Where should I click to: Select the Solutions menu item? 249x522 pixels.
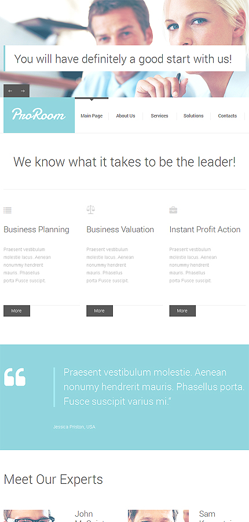tap(193, 116)
